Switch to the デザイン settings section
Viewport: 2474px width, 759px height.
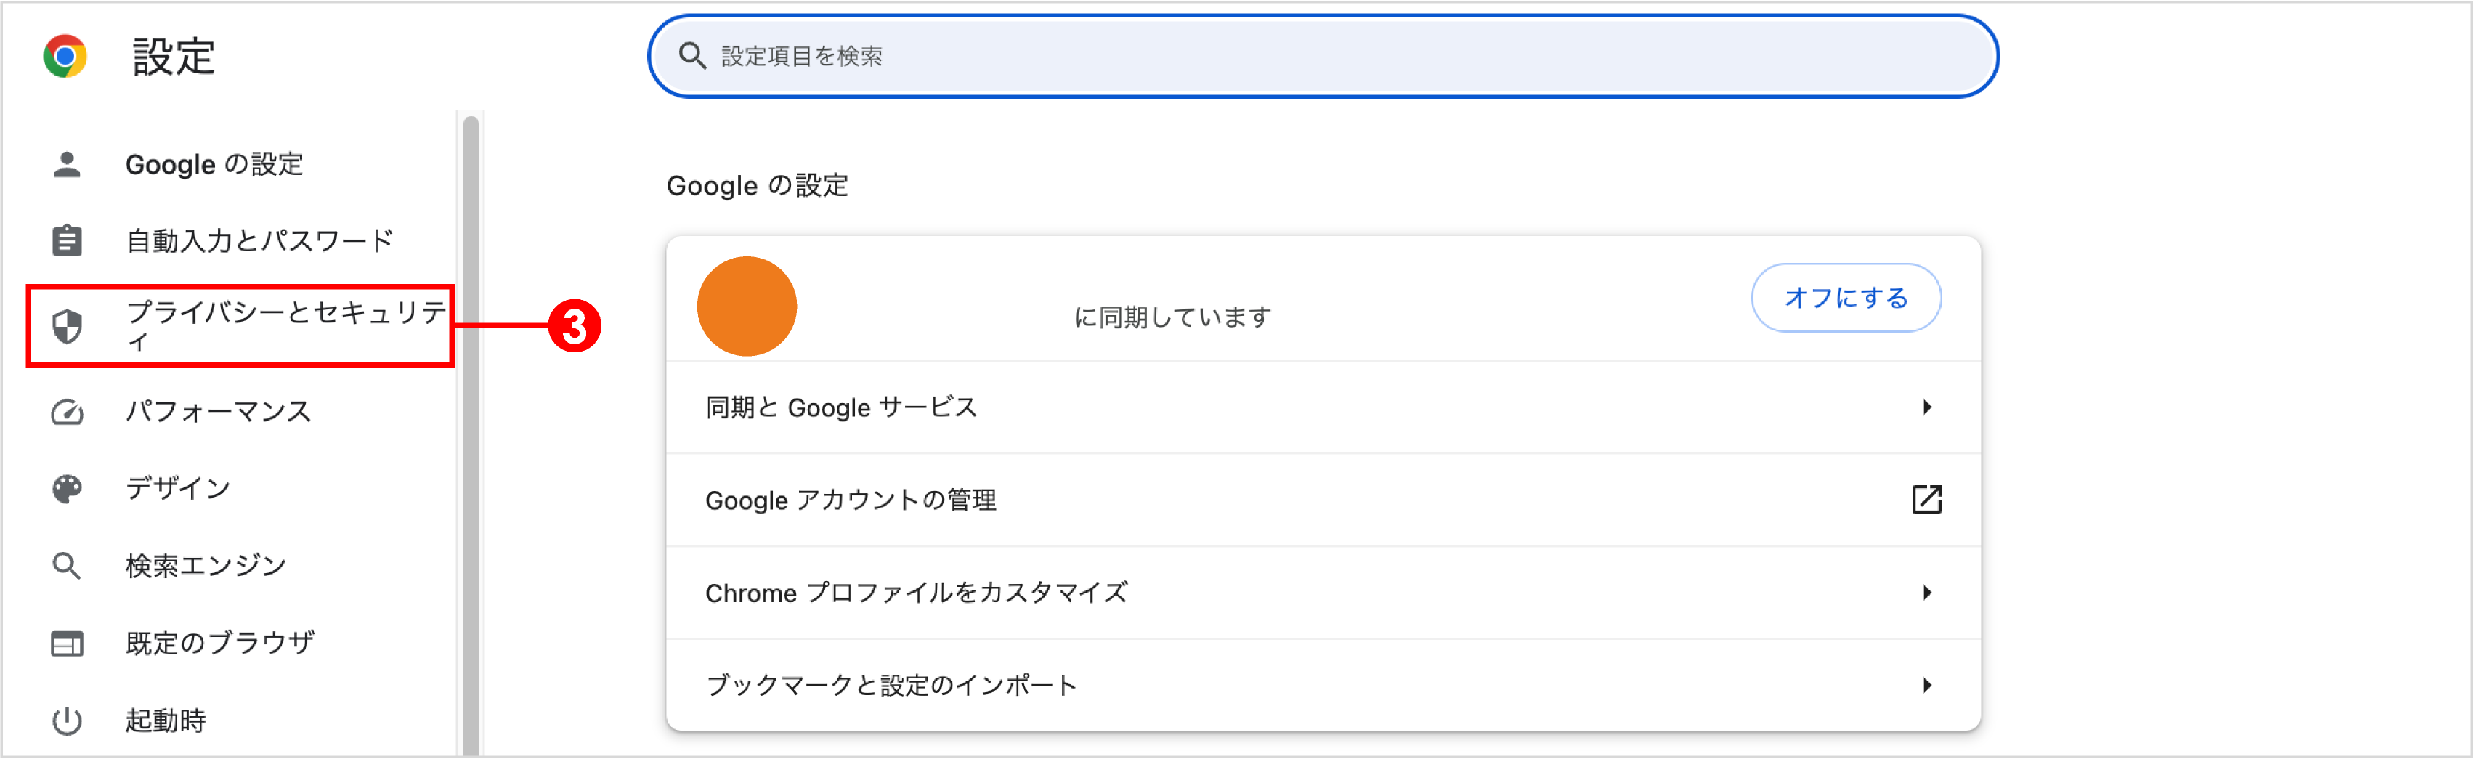pos(178,488)
